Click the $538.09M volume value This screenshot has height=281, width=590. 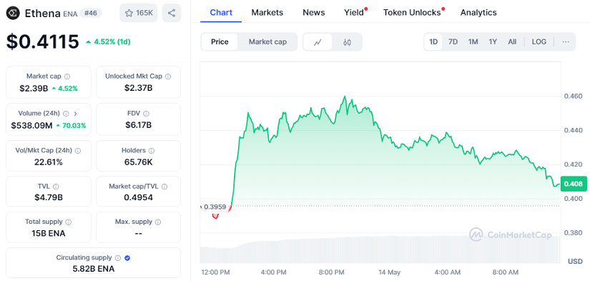pyautogui.click(x=31, y=125)
